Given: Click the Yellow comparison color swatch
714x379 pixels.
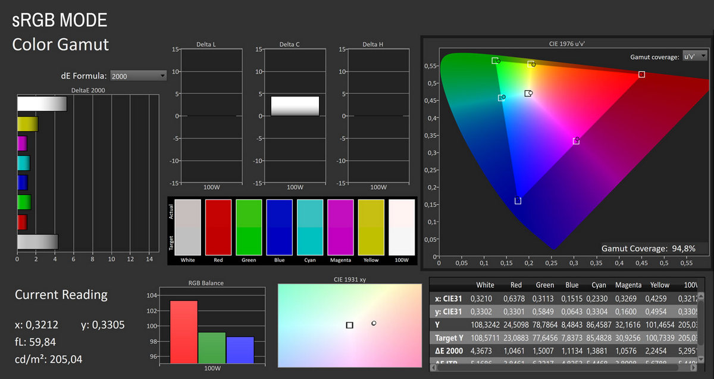Looking at the screenshot, I should click(x=371, y=227).
